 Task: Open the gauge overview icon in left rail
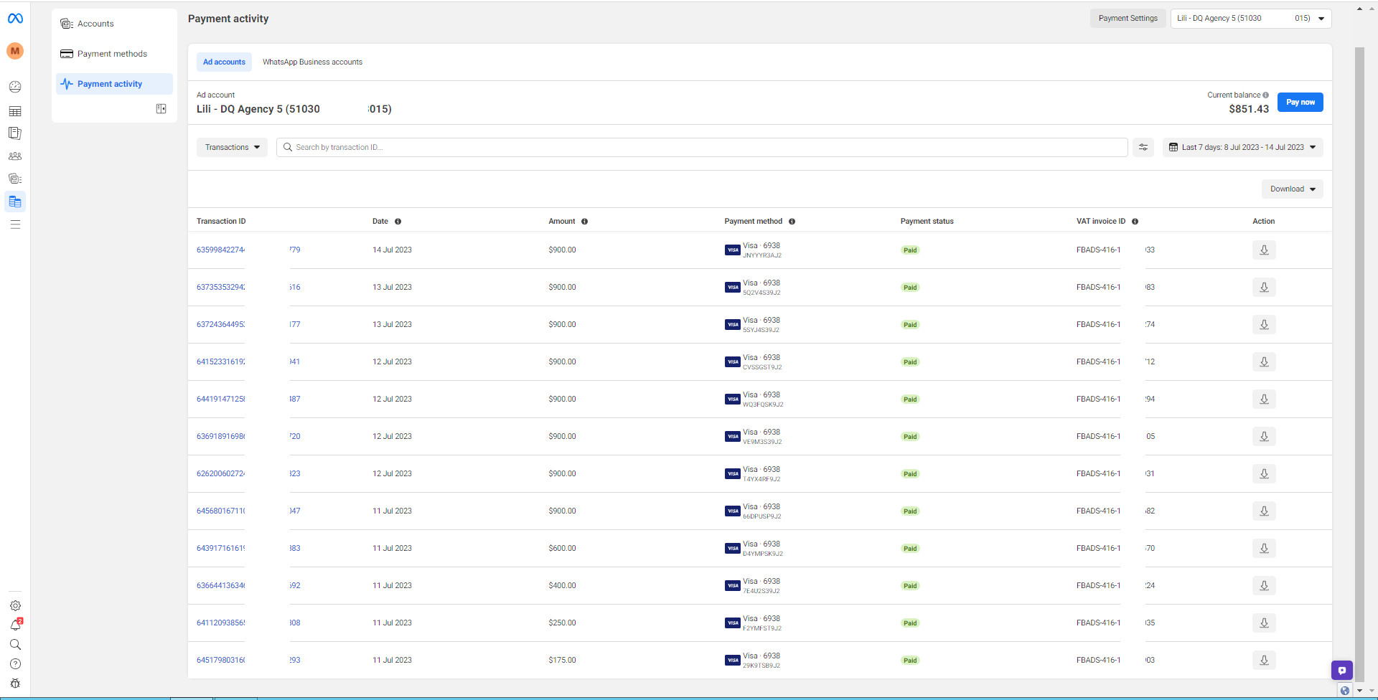pyautogui.click(x=15, y=87)
